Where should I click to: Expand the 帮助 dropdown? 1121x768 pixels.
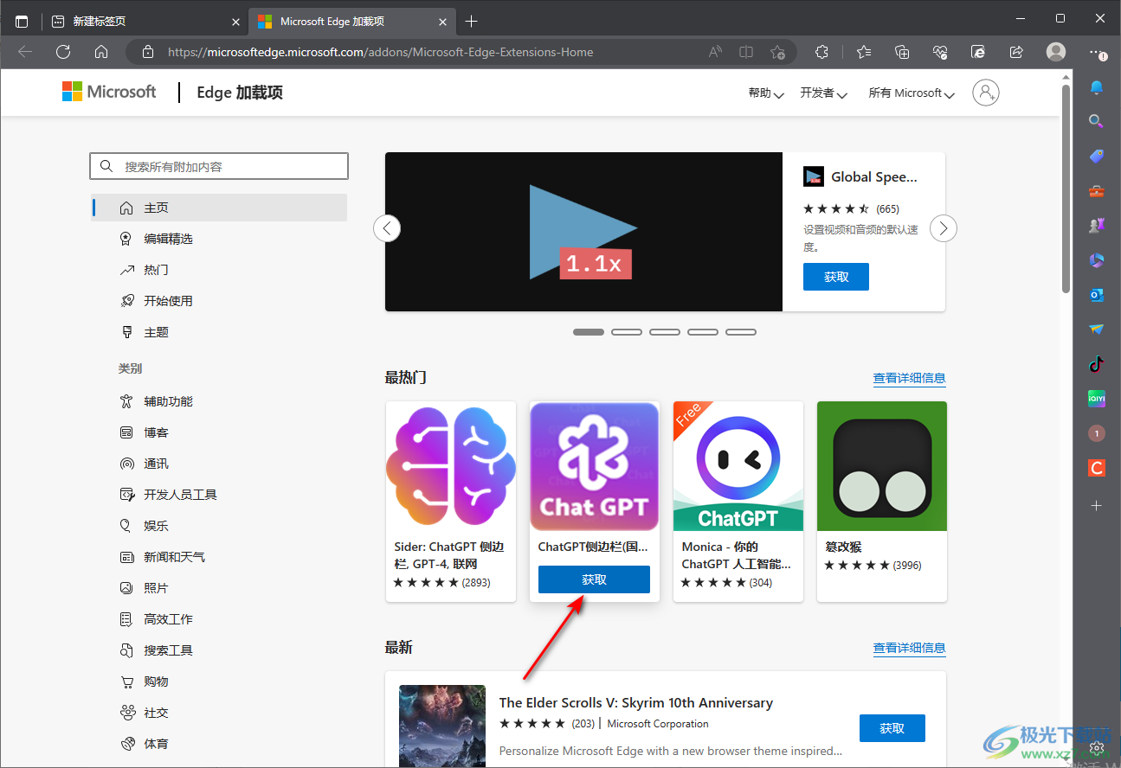coord(766,93)
